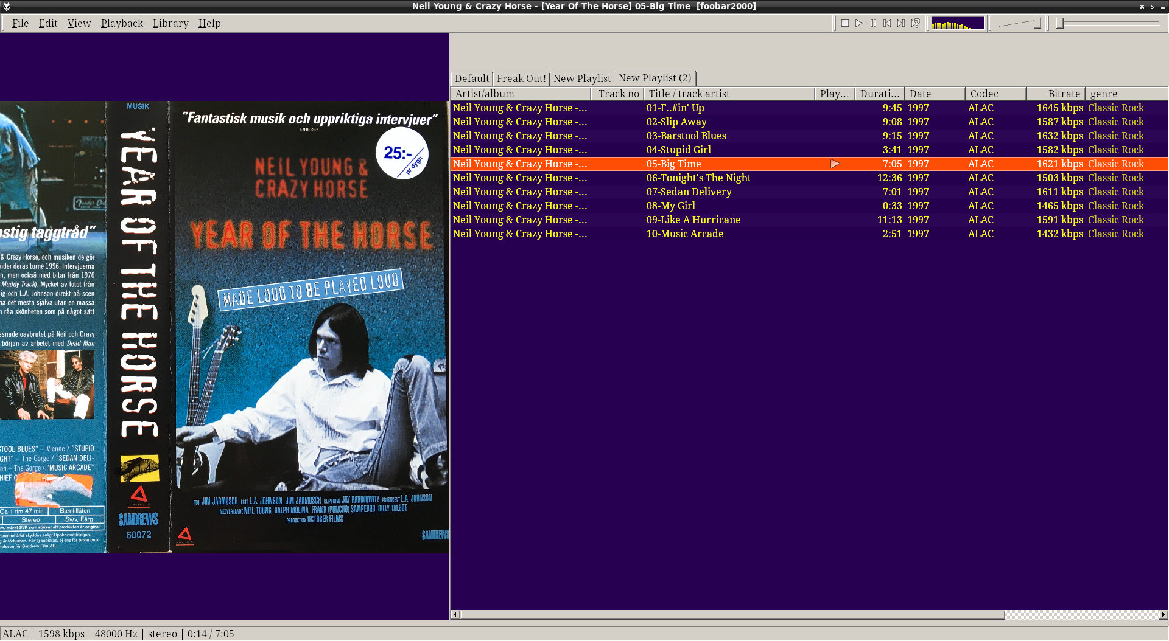This screenshot has width=1169, height=641.
Task: Select the track 04-Stupid Girl
Action: click(809, 150)
